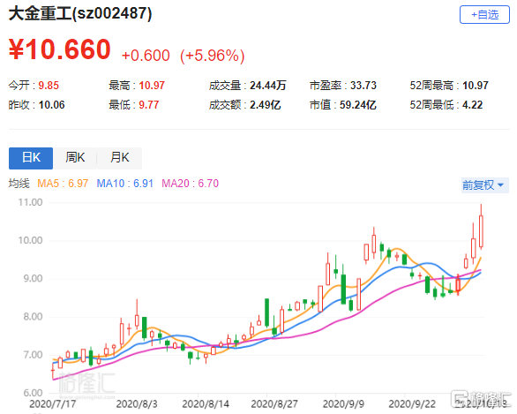517x414 pixels.
Task: Select the 日K daily chart tab
Action: coord(31,158)
